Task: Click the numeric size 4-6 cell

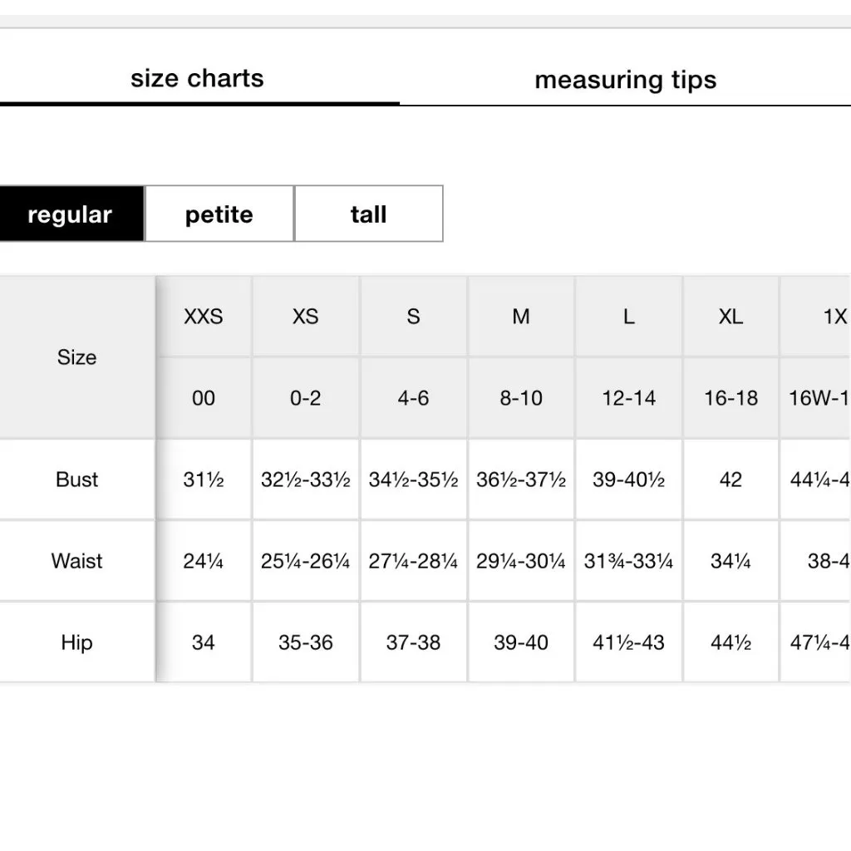Action: coord(413,398)
